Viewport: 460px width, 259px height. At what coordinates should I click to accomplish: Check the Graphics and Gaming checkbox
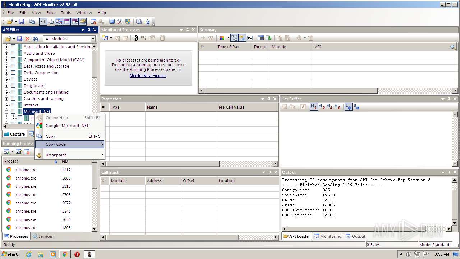click(x=13, y=99)
